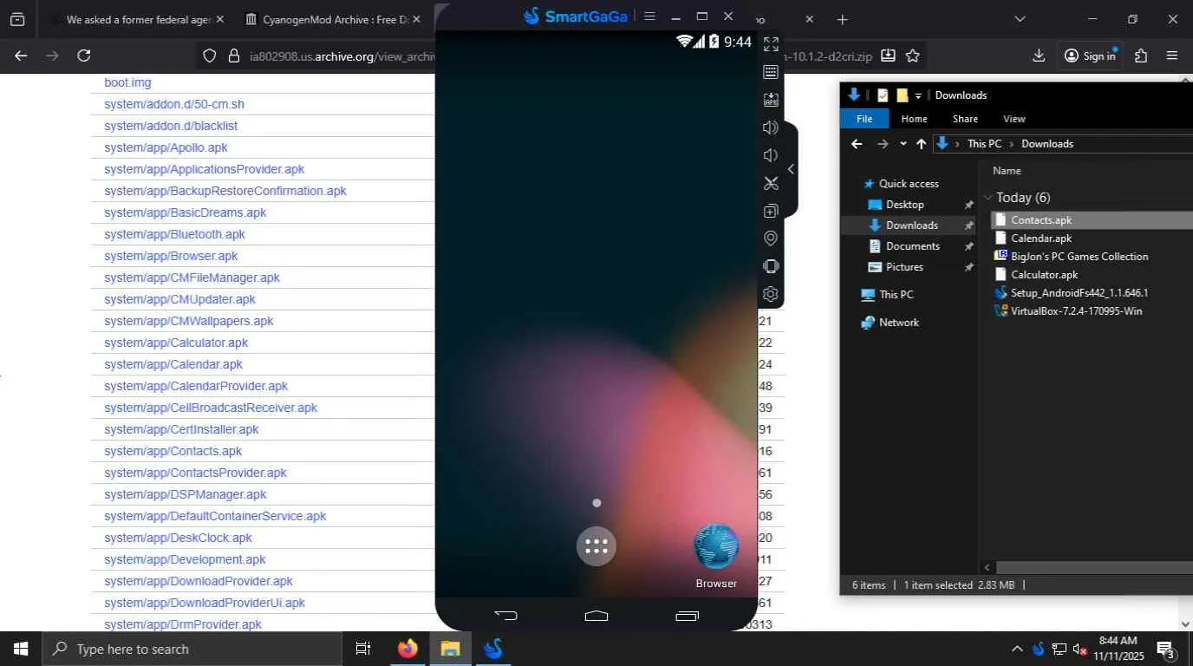The image size is (1193, 666).
Task: Open system/app/DSPManager.apk link
Action: [185, 494]
